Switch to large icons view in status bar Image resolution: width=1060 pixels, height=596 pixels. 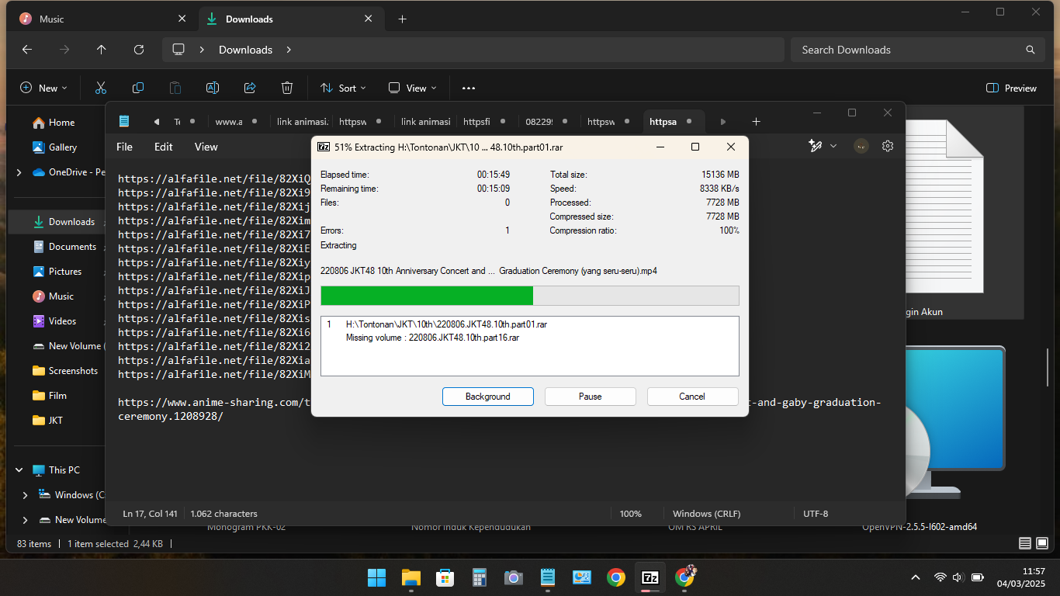click(x=1043, y=543)
